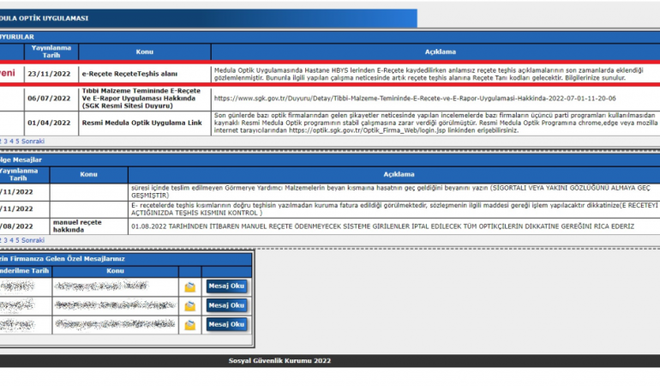This screenshot has width=660, height=386.
Task: Select the Resmi Medula Optik Uygulama Link announcement
Action: (141, 123)
